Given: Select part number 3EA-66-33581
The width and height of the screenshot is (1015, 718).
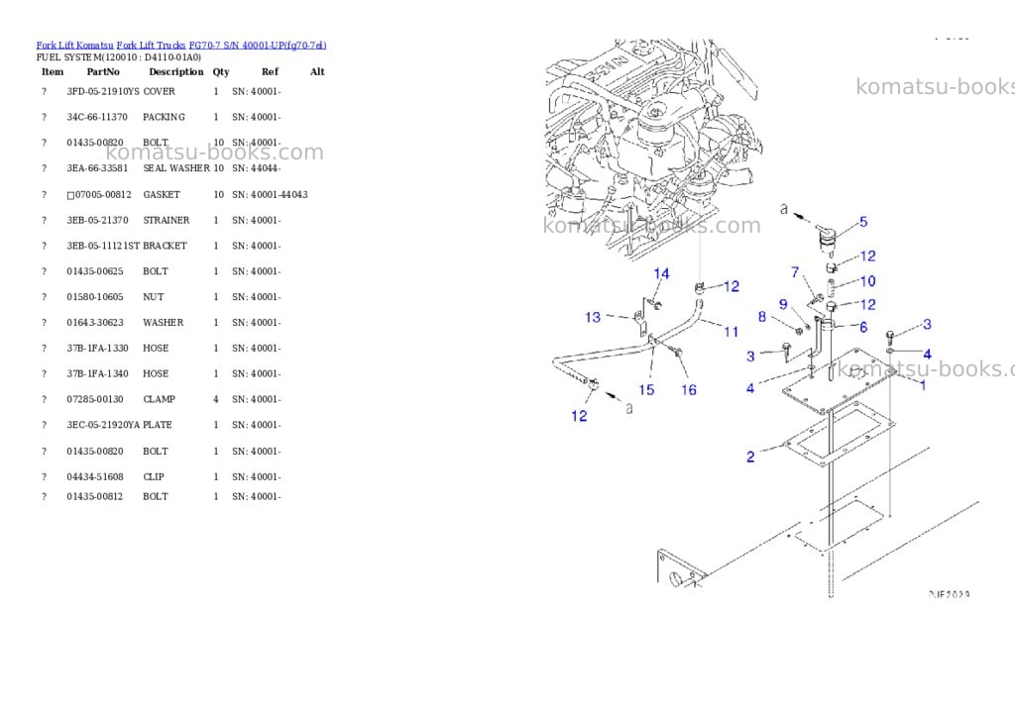Looking at the screenshot, I should (x=97, y=168).
